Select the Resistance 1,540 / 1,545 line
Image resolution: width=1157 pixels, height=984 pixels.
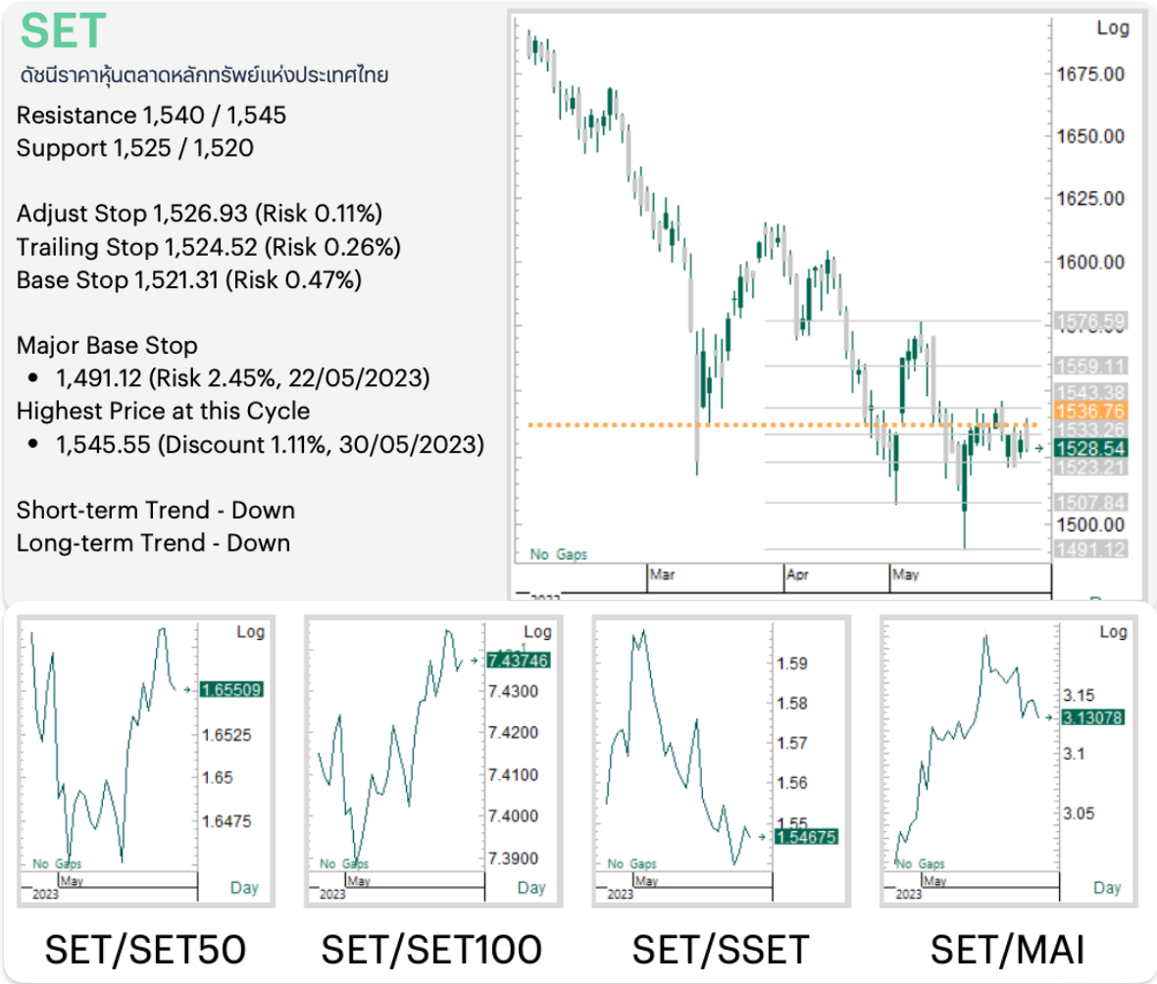151,115
